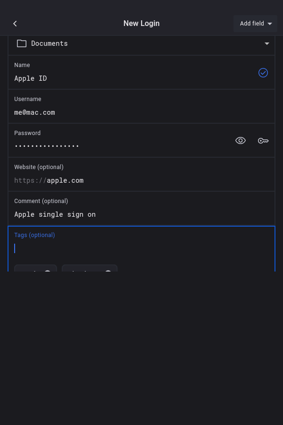The image size is (283, 425).
Task: Click the Name field containing Apple ID
Action: [132, 78]
